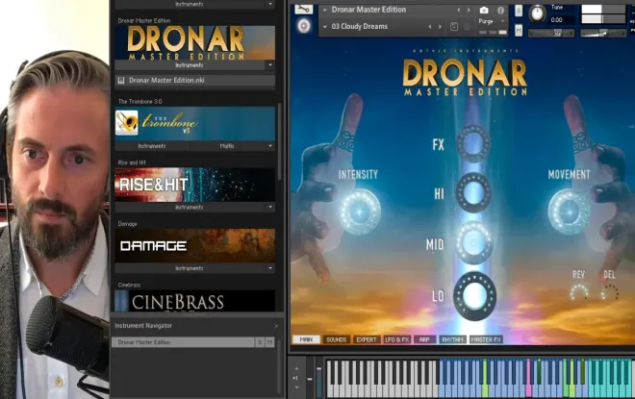Open the Rise and Hit Instruments dropdown arrow
The width and height of the screenshot is (635, 399).
[270, 207]
